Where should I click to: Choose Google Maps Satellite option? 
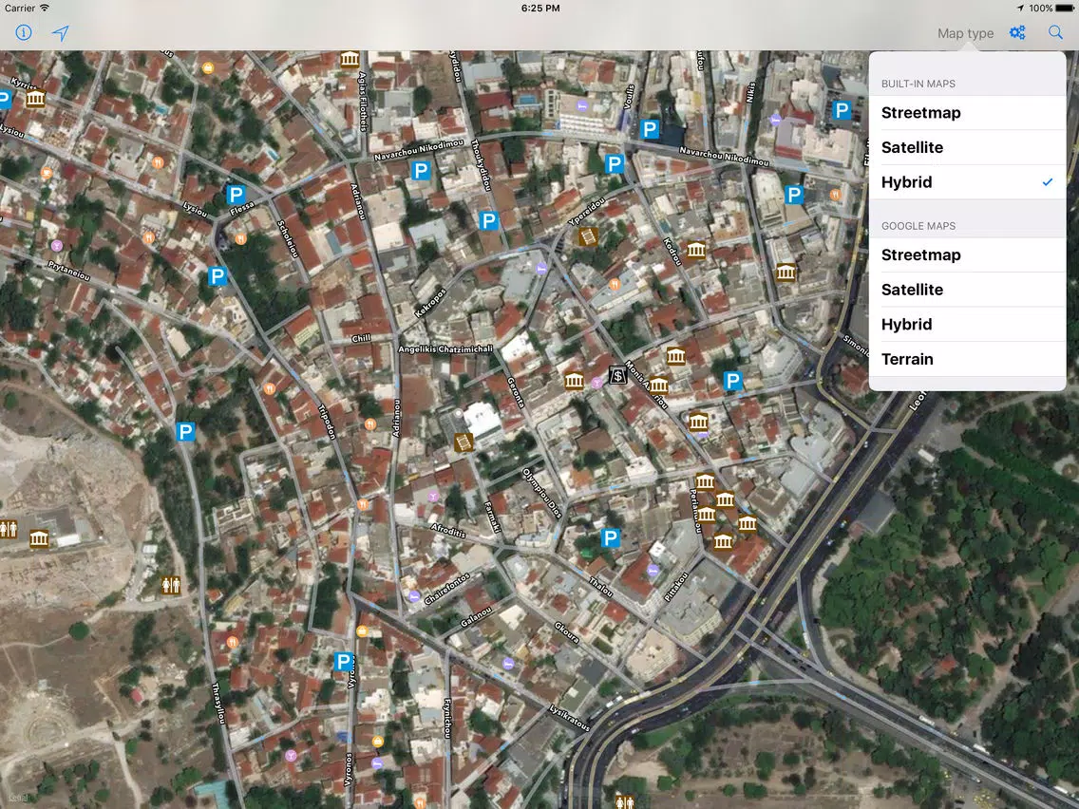tap(968, 290)
